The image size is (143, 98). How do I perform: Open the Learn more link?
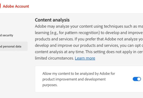pyautogui.click(x=85, y=58)
